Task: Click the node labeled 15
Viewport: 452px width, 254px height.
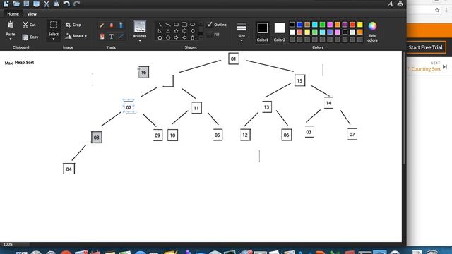Action: [x=299, y=80]
